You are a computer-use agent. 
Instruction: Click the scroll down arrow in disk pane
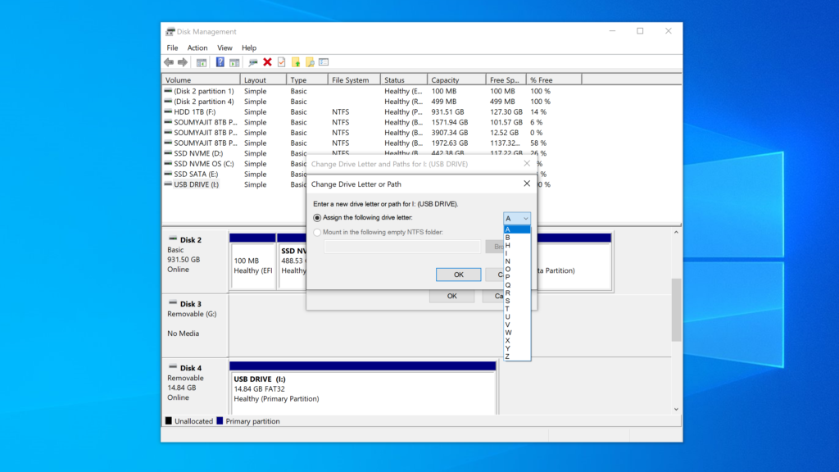[676, 410]
